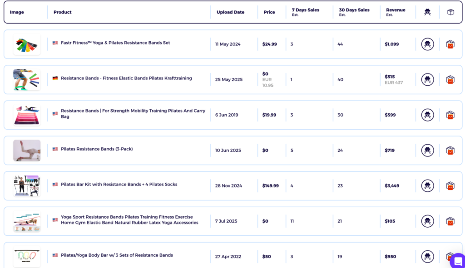This screenshot has height=268, width=465.
Task: Open Yoga Sport Resistance Bands Latex product
Action: [129, 220]
